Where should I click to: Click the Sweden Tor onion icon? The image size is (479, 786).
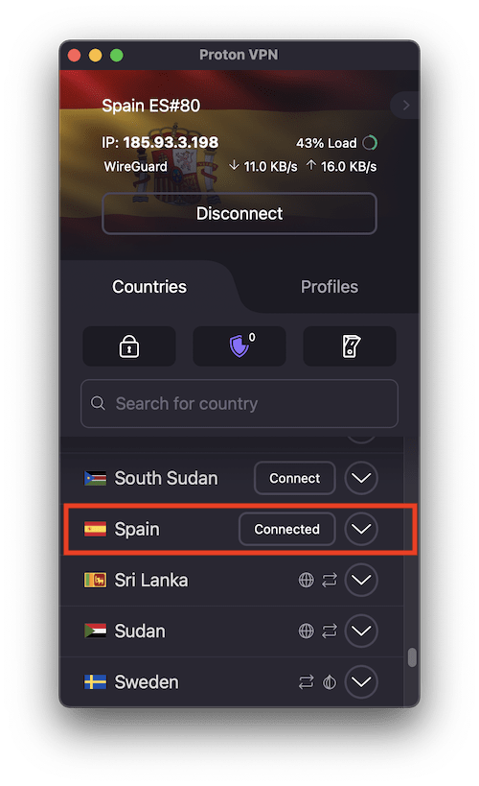pos(330,681)
